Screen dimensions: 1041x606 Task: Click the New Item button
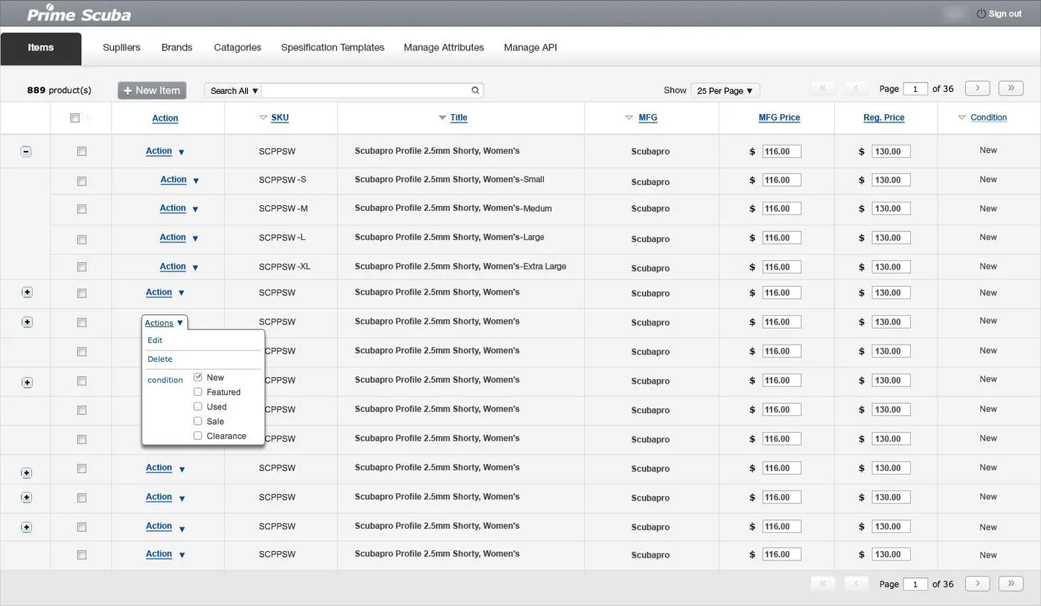[152, 90]
